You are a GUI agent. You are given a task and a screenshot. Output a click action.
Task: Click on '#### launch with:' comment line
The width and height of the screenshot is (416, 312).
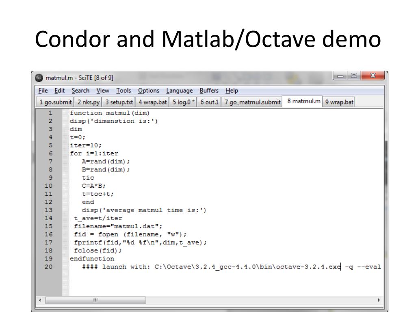pos(231,266)
